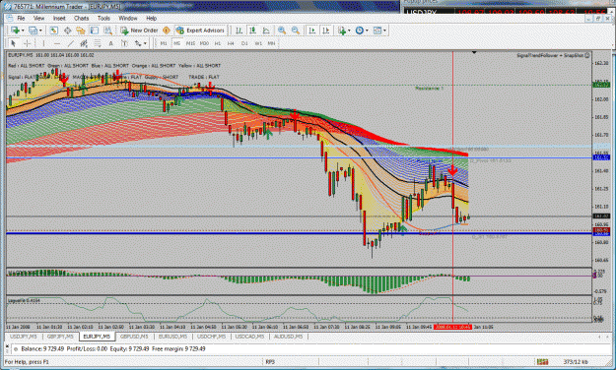Open the Indicators list icon
The image size is (616, 370).
[342, 31]
